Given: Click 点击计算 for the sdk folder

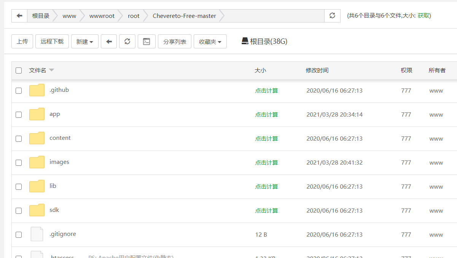Looking at the screenshot, I should tap(266, 211).
